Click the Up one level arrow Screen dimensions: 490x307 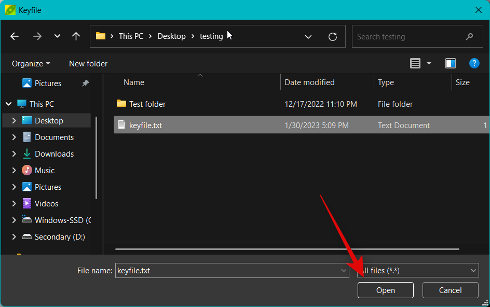point(76,36)
